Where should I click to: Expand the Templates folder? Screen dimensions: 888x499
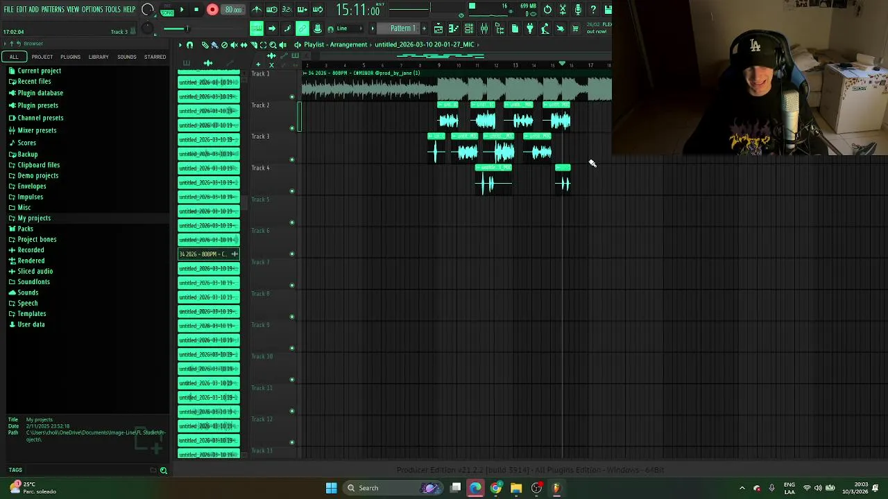31,314
